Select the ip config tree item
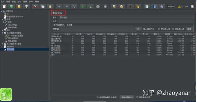This screenshot has height=102, width=197. coord(8,14)
